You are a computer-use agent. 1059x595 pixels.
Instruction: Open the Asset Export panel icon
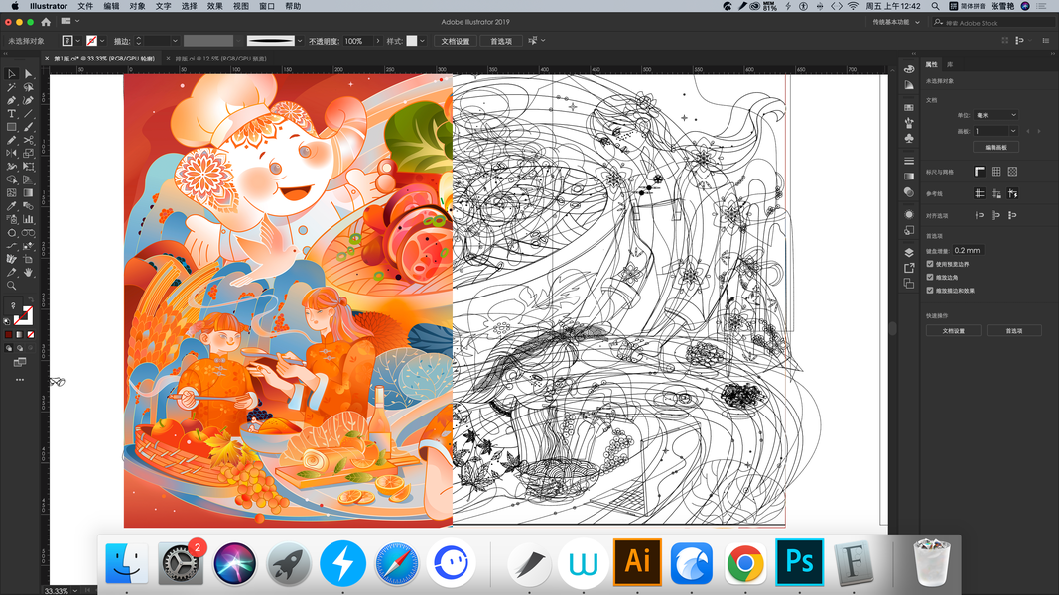click(910, 268)
